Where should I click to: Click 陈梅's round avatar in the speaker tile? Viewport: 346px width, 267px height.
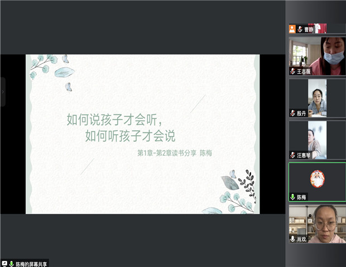pos(317,178)
